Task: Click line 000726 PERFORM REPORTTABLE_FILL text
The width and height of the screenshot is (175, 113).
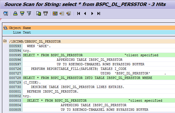Action: click(x=79, y=69)
